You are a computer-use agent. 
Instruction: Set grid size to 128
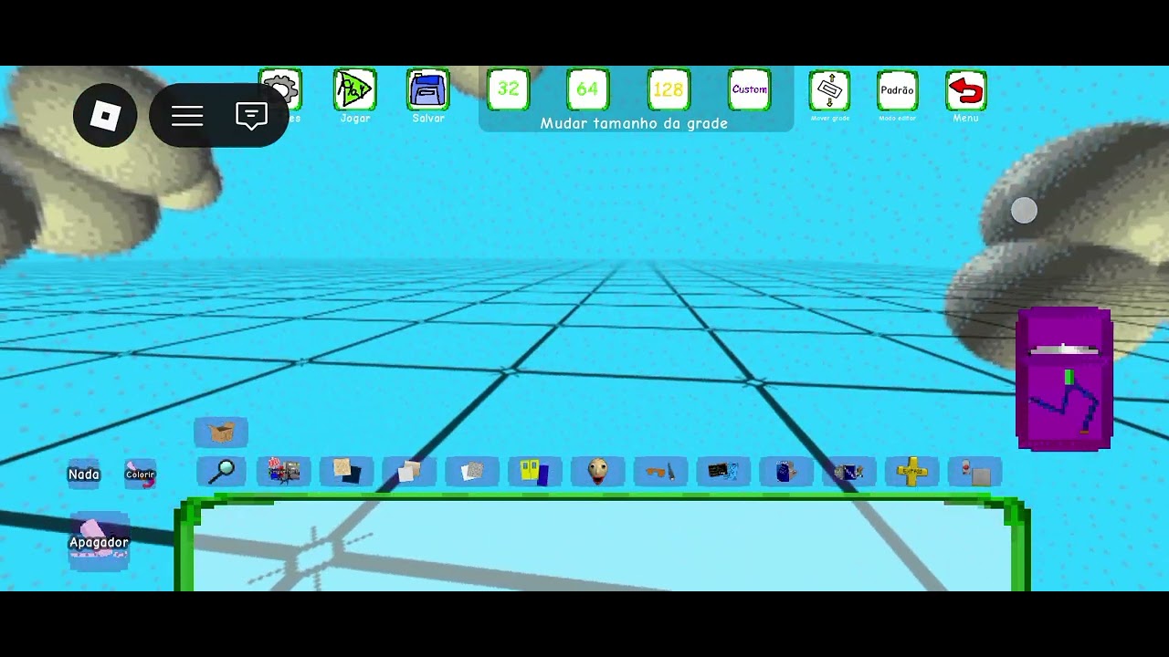pyautogui.click(x=669, y=89)
